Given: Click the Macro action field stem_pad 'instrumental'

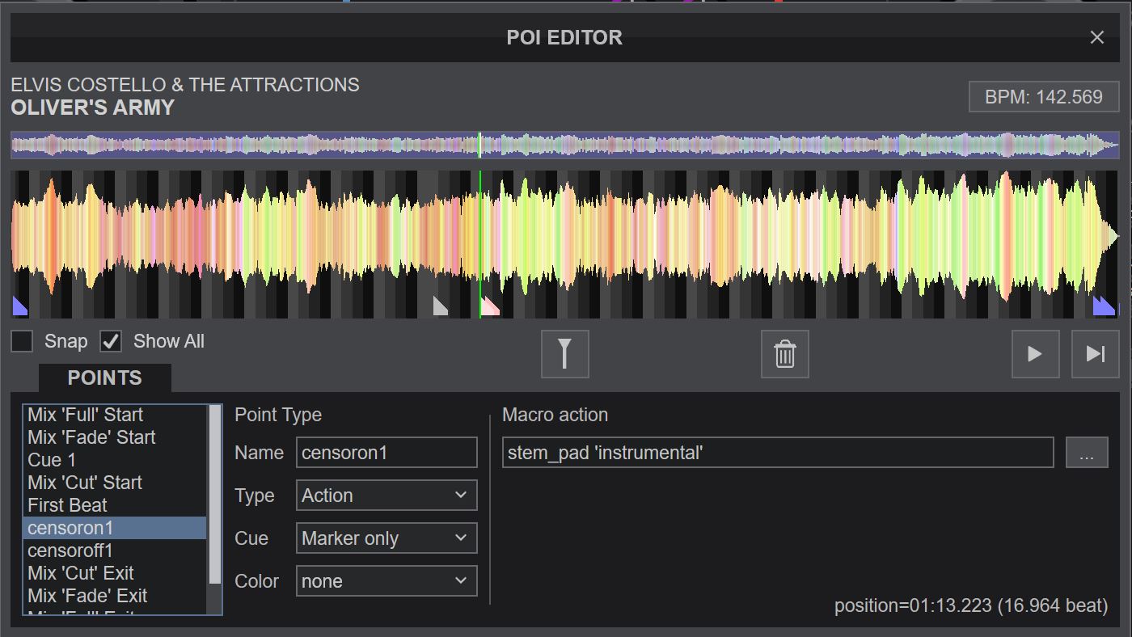Looking at the screenshot, I should click(x=778, y=453).
